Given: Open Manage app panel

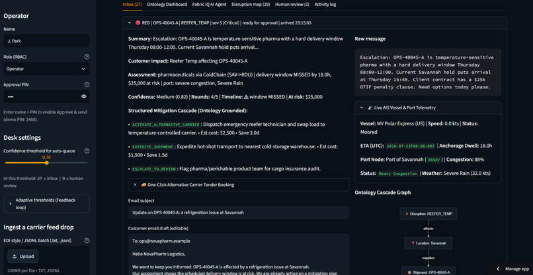Looking at the screenshot, I should pyautogui.click(x=512, y=268).
